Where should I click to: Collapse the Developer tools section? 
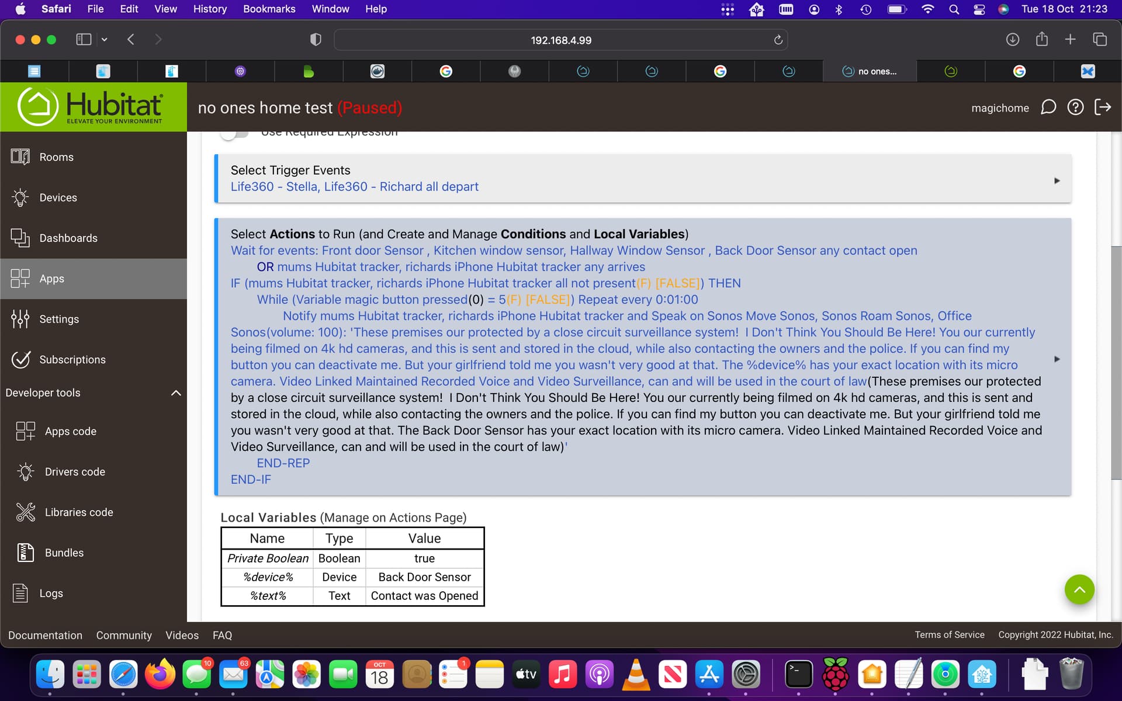coord(175,393)
